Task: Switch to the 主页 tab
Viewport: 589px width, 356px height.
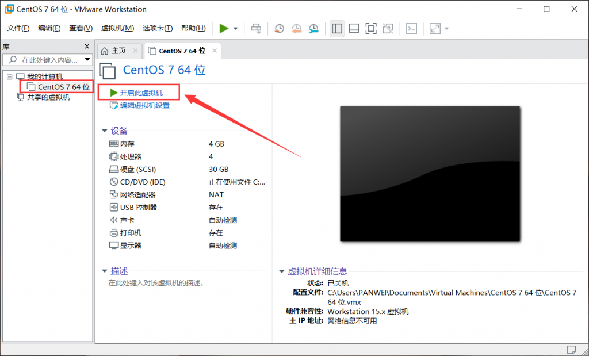Action: click(119, 51)
